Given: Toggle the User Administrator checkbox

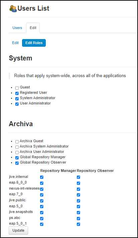Looking at the screenshot, I should point(17,104).
